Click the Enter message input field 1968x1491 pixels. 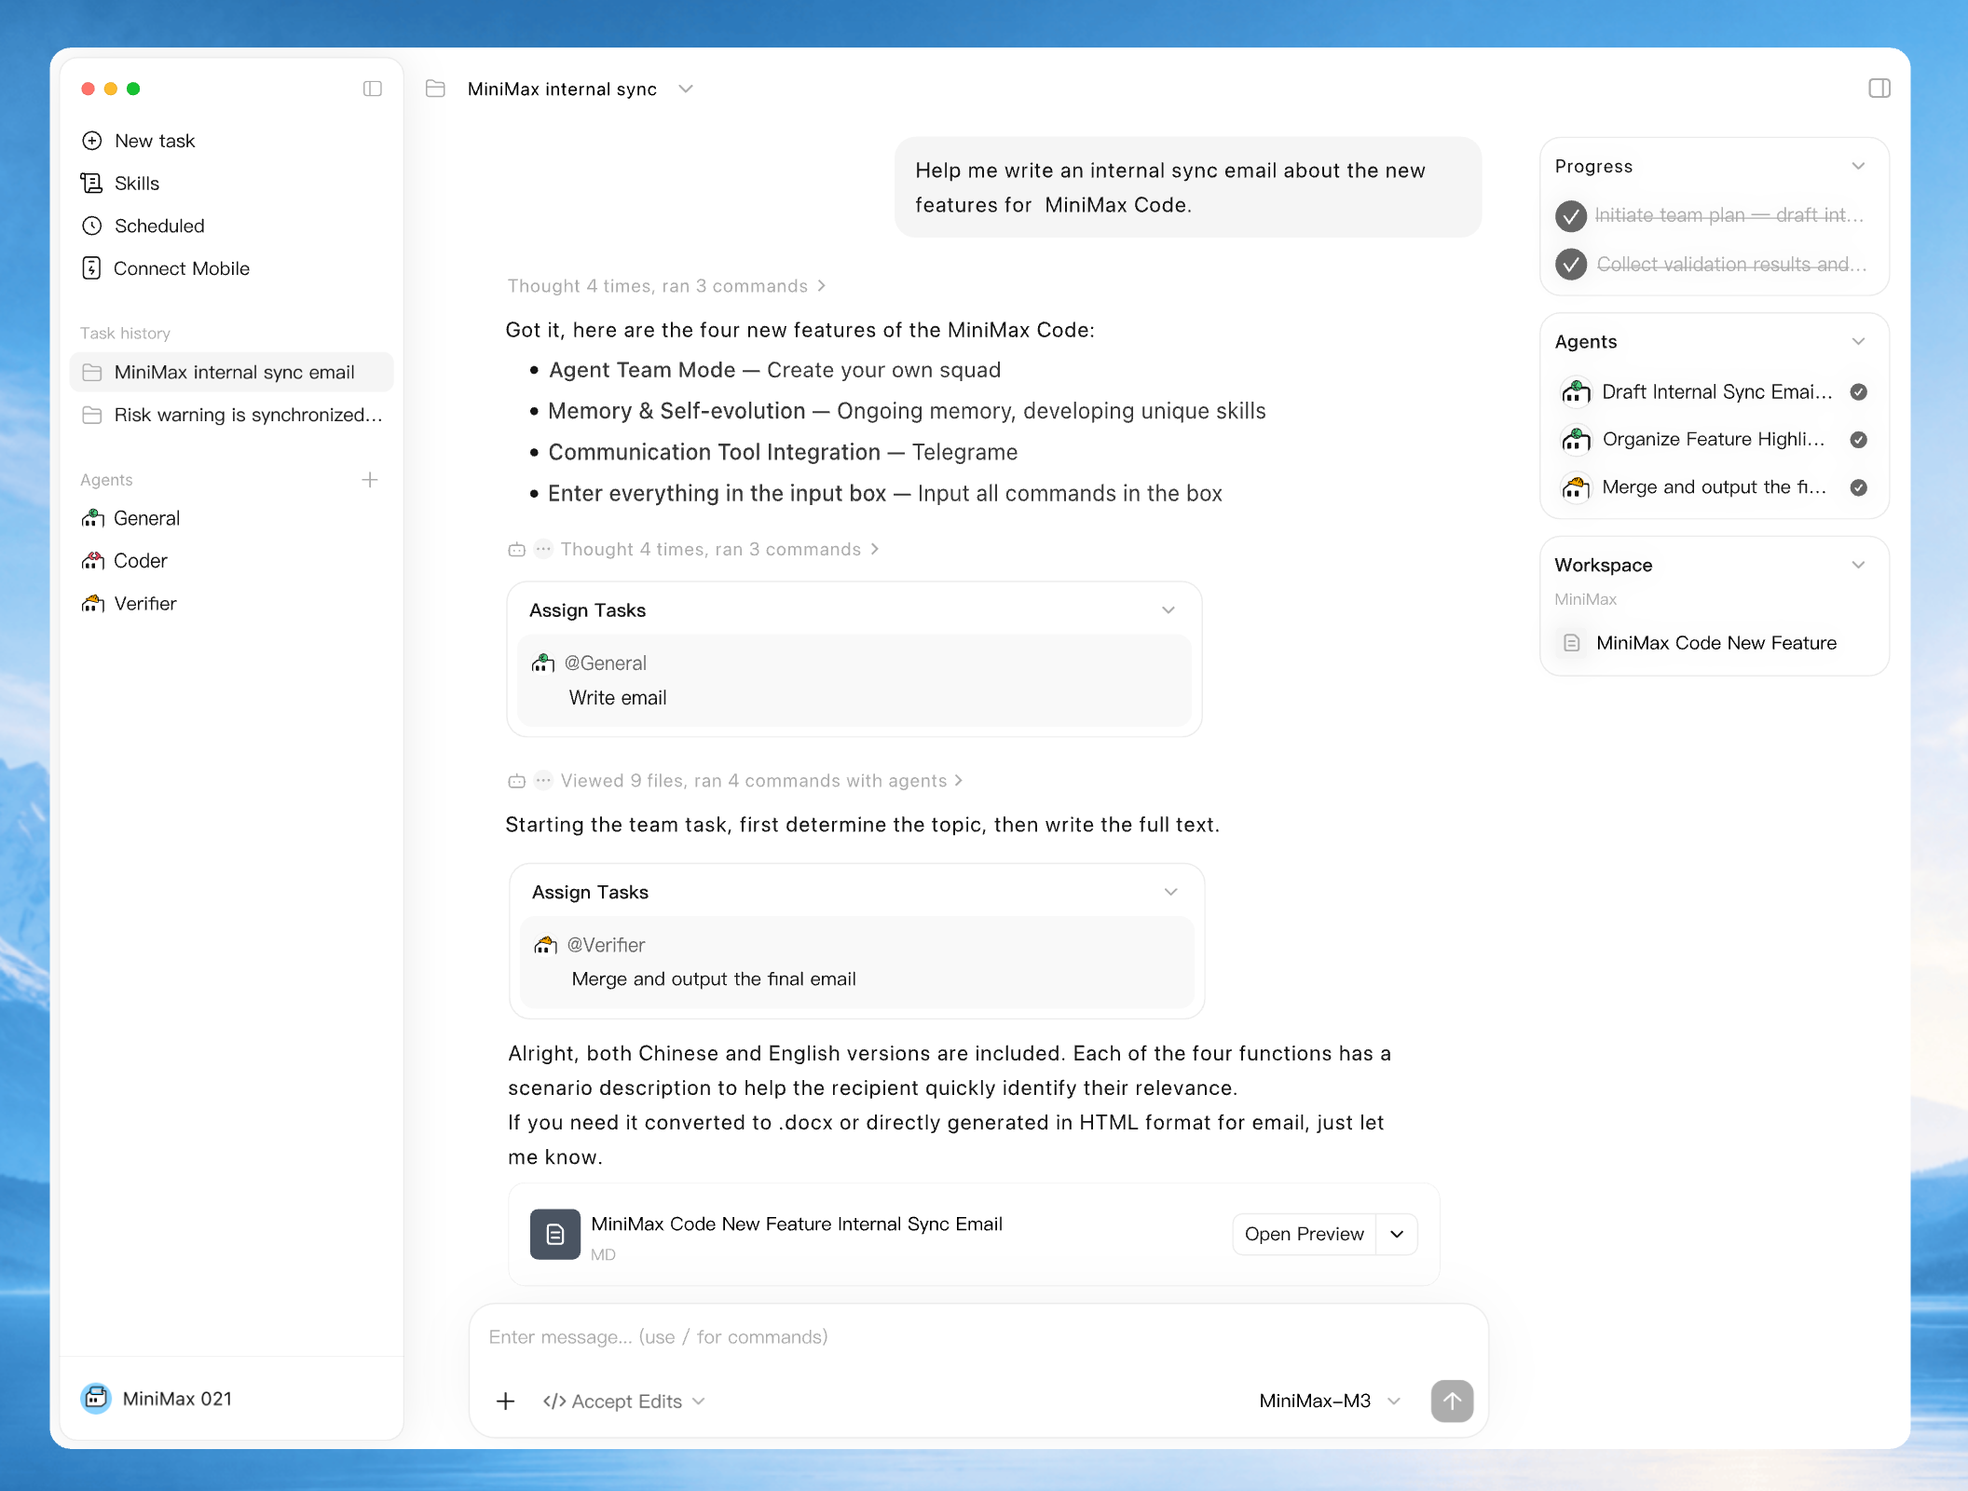(x=978, y=1337)
